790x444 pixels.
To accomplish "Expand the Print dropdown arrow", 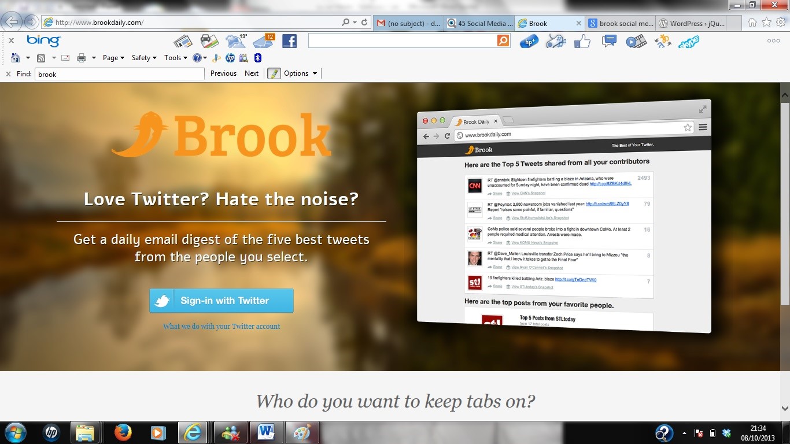I will tap(94, 58).
